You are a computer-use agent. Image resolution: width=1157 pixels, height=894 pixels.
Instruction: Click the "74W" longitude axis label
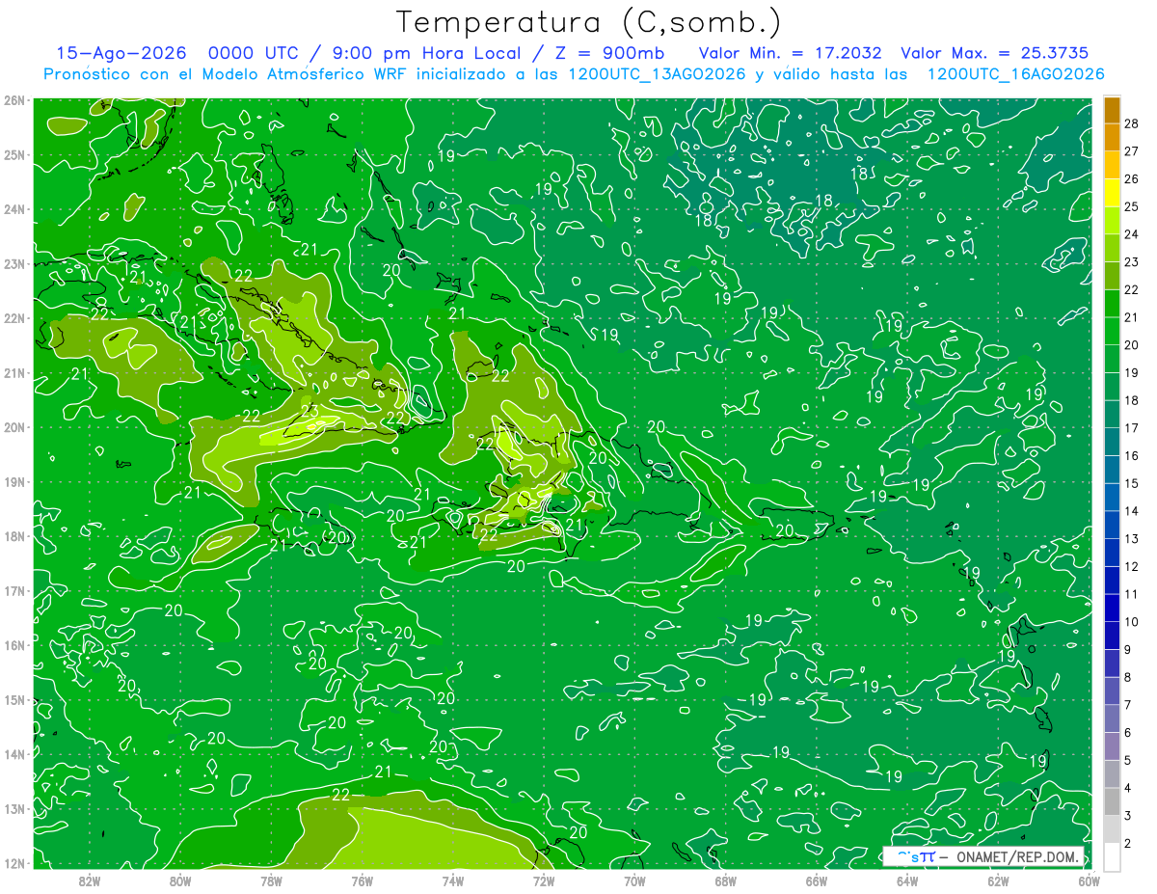[453, 880]
